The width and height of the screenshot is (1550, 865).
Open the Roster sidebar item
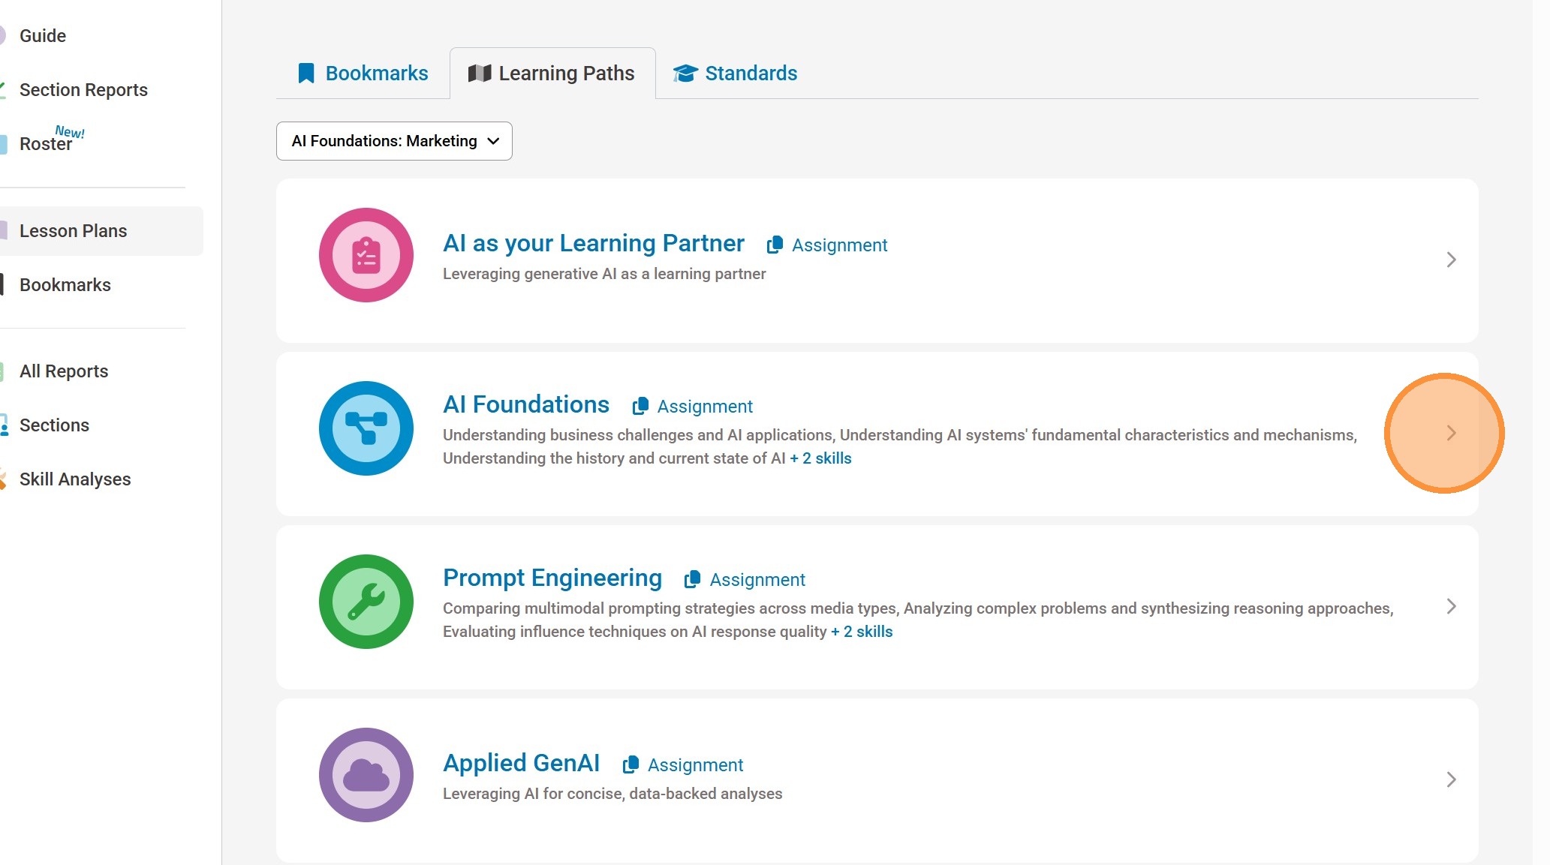point(46,143)
